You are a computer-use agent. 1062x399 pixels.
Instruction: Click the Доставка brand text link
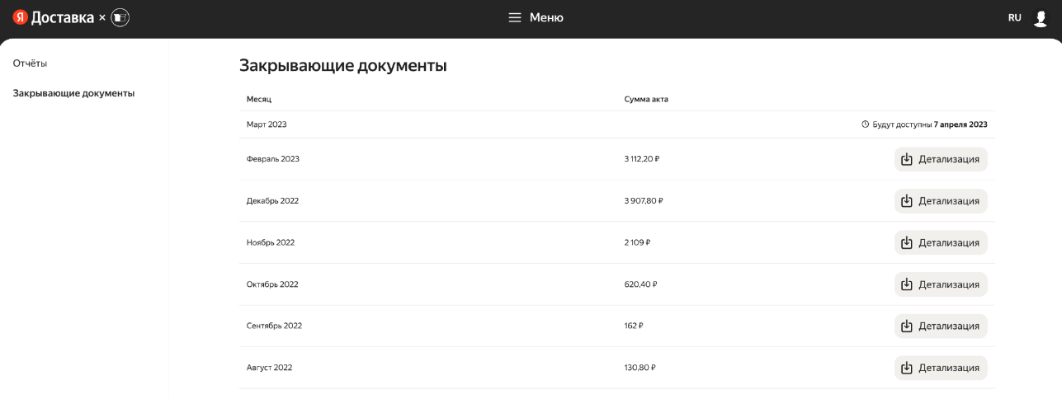pyautogui.click(x=63, y=17)
